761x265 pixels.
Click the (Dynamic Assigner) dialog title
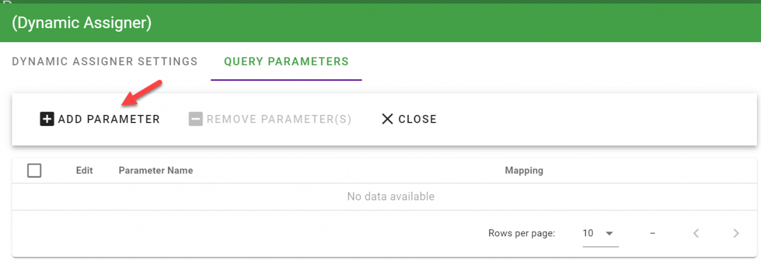pos(81,23)
